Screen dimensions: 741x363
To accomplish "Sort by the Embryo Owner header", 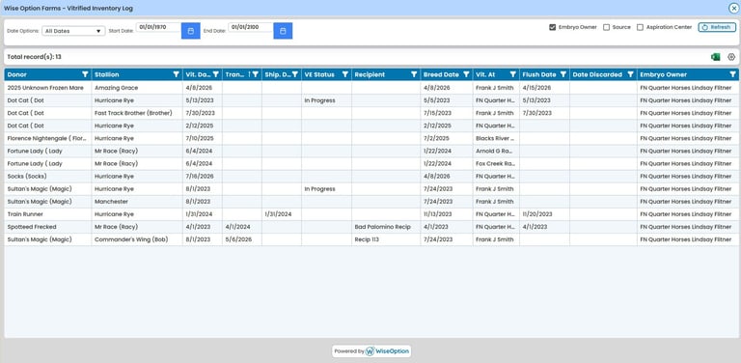I will [x=664, y=74].
